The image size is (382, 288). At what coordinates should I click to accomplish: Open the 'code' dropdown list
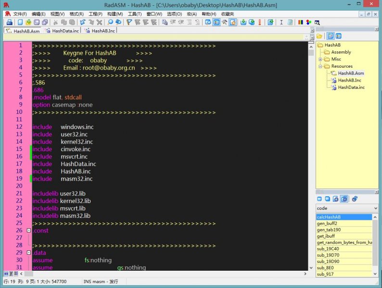(375, 208)
